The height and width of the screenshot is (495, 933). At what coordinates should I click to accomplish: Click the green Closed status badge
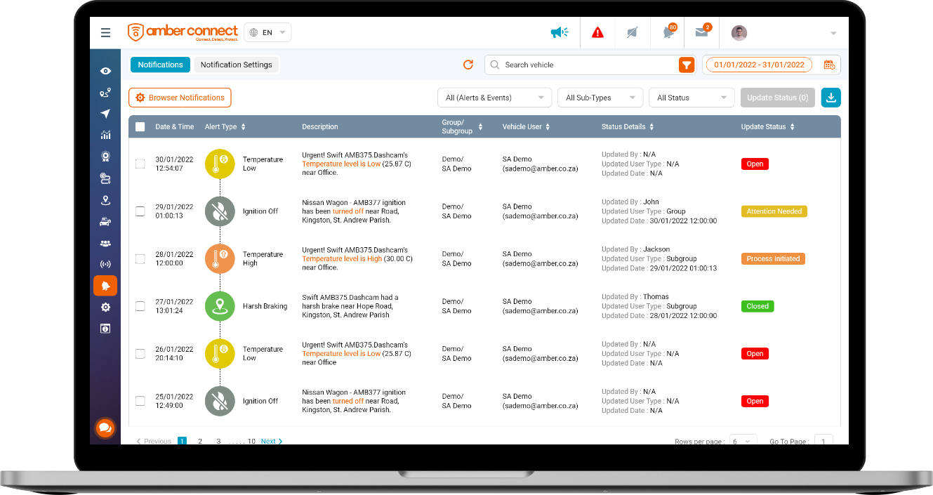(x=757, y=306)
